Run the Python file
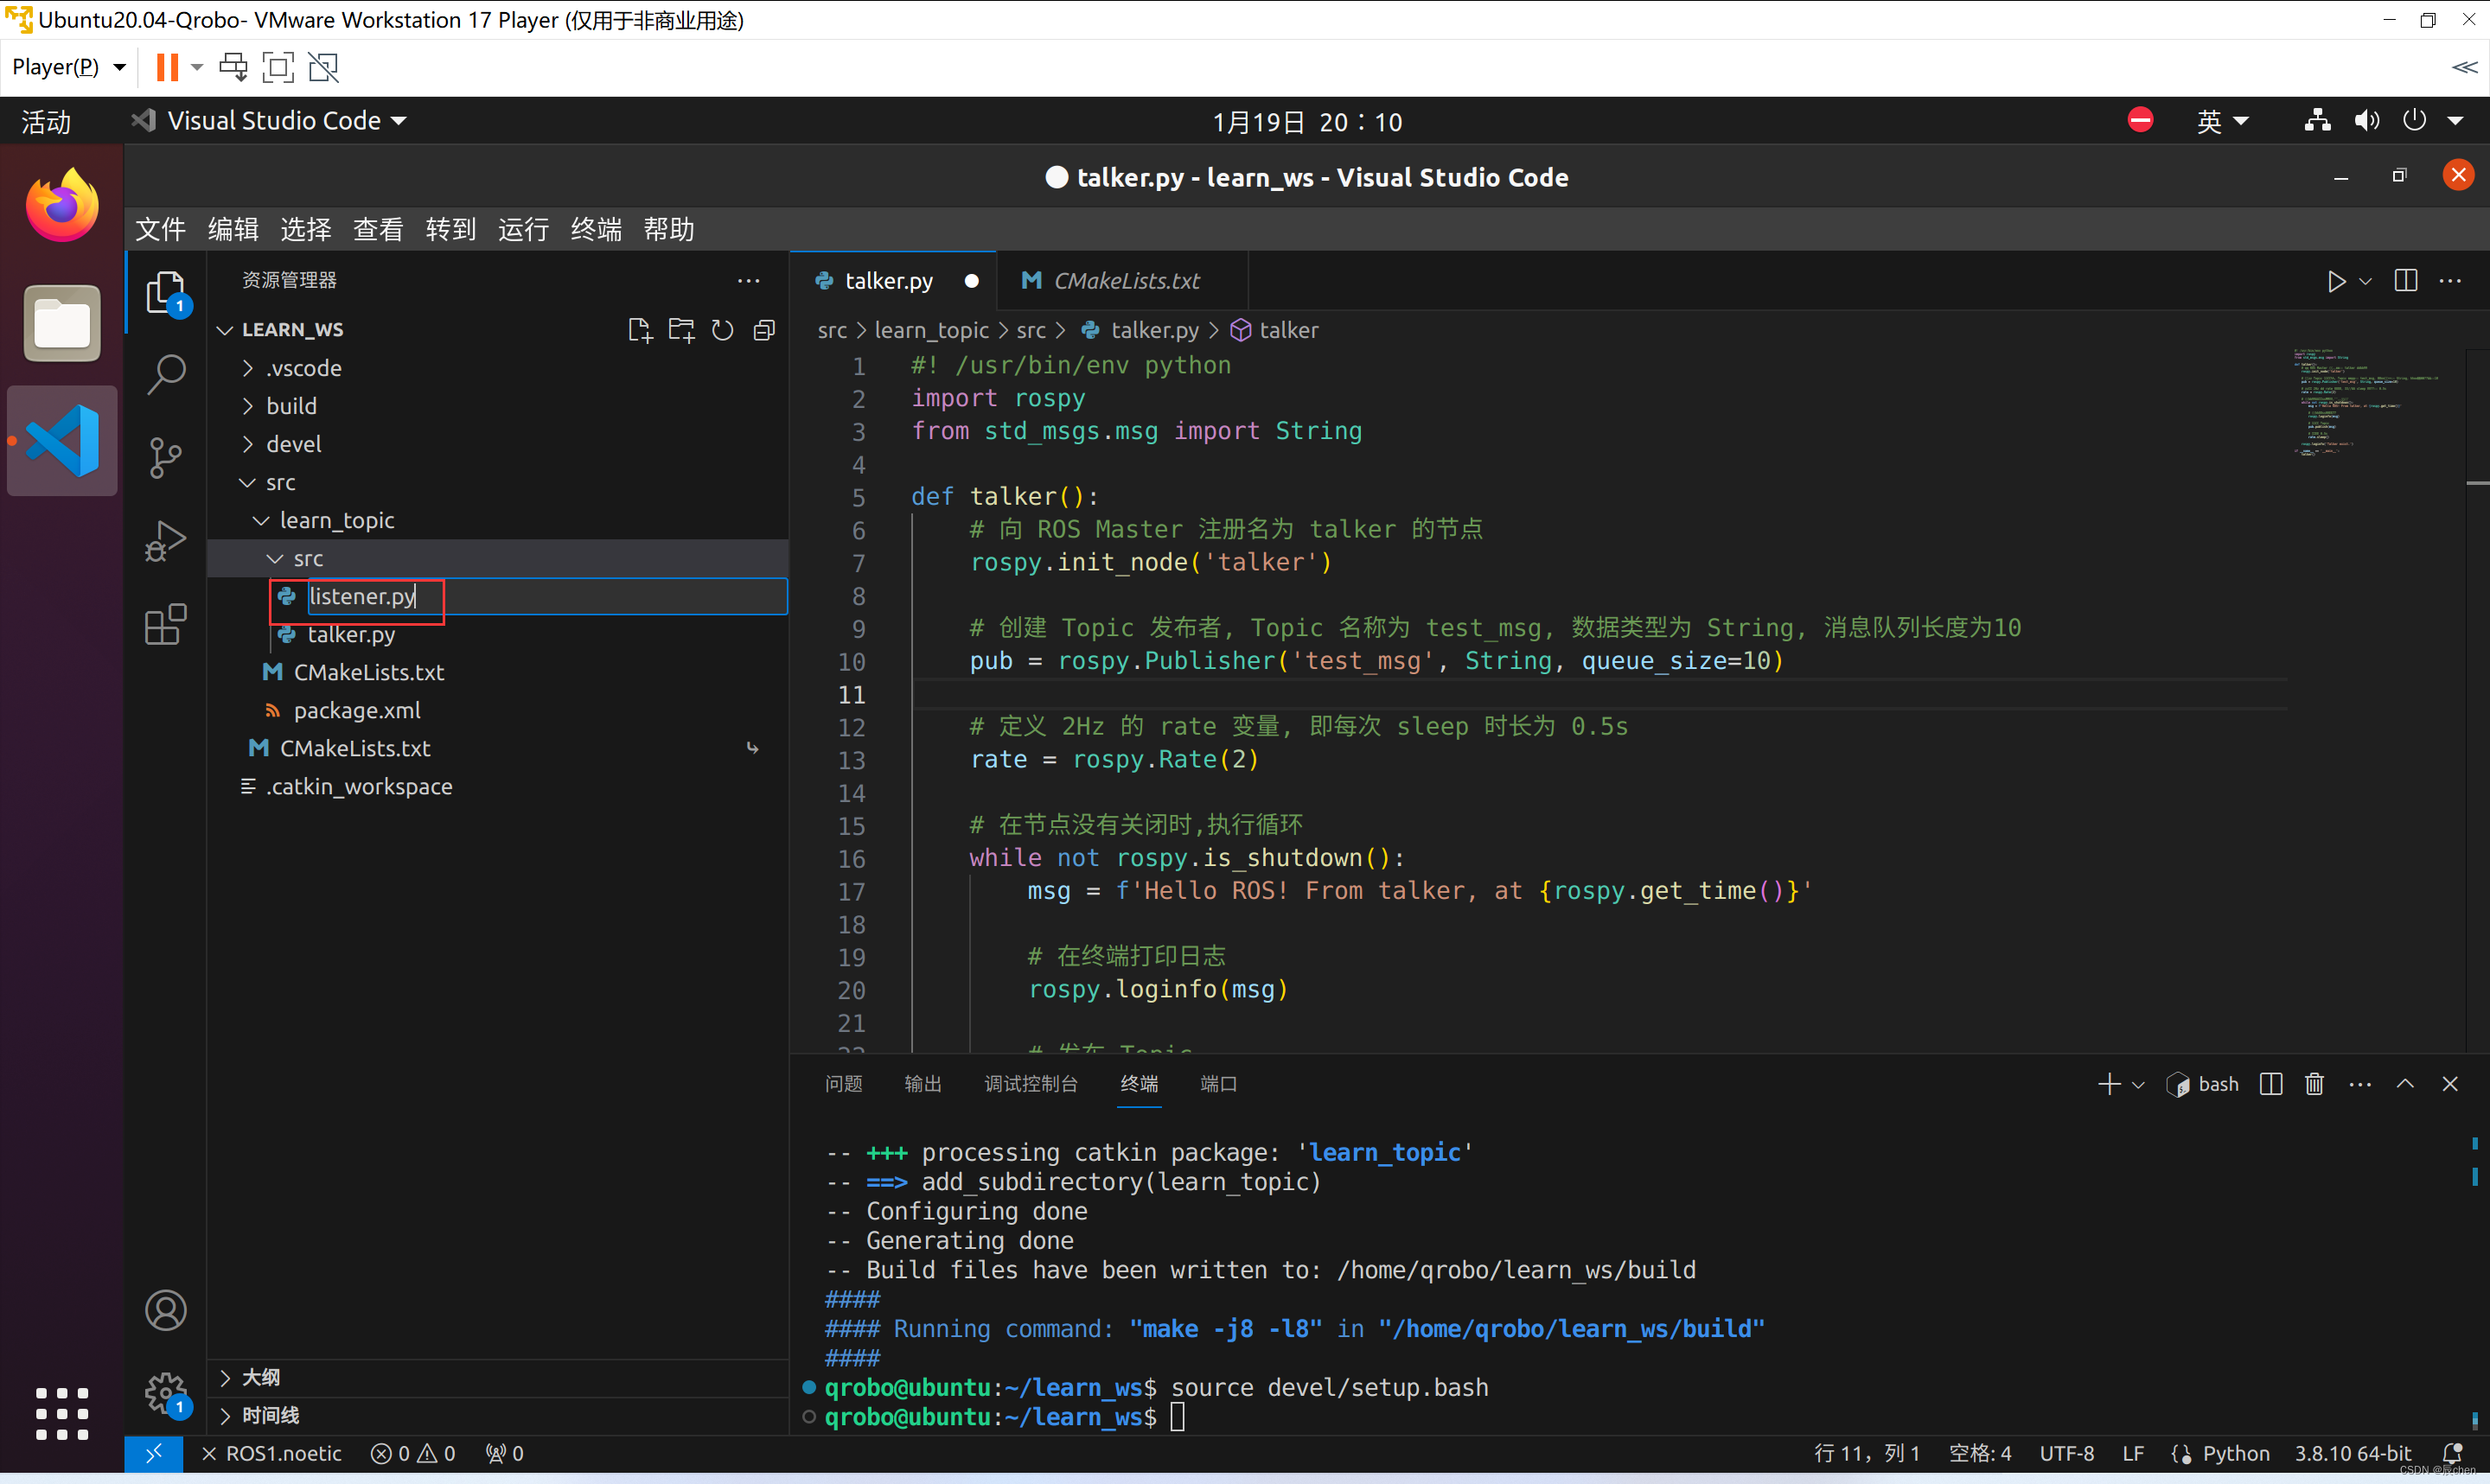Image resolution: width=2490 pixels, height=1484 pixels. 2336,281
